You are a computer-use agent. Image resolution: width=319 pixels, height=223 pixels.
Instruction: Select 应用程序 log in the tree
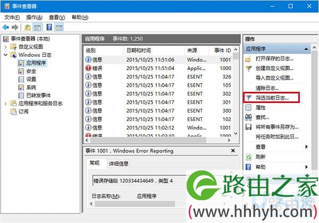(x=36, y=63)
